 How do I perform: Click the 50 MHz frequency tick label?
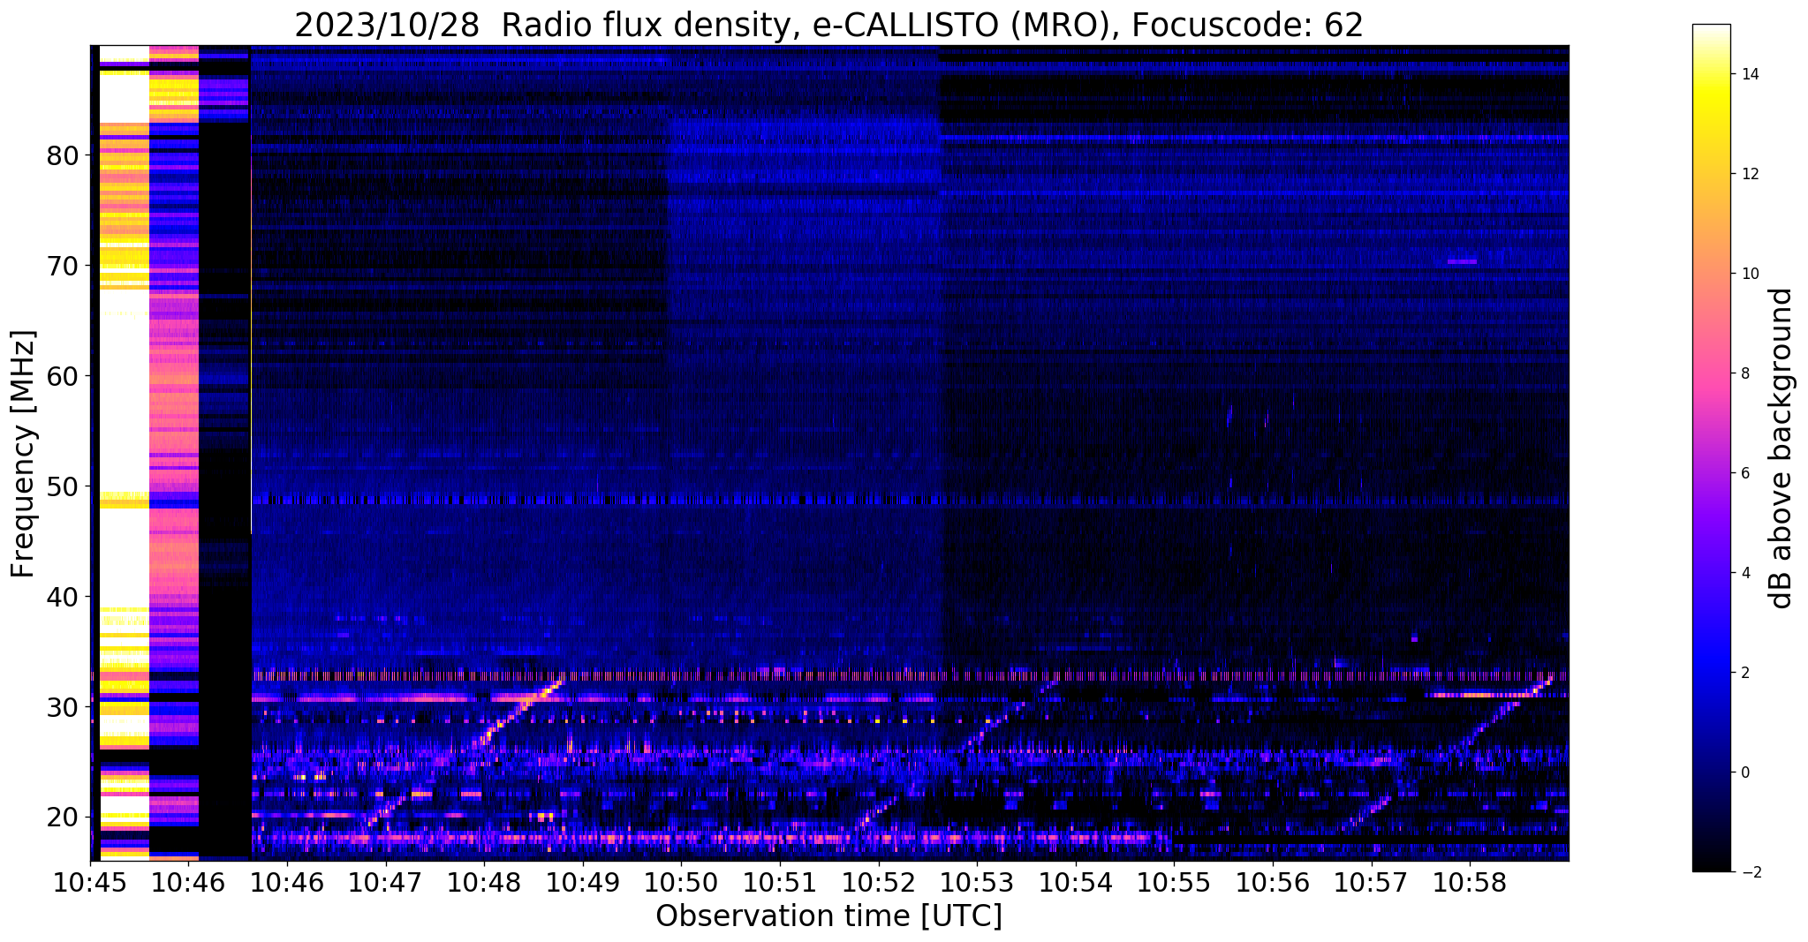pos(62,486)
